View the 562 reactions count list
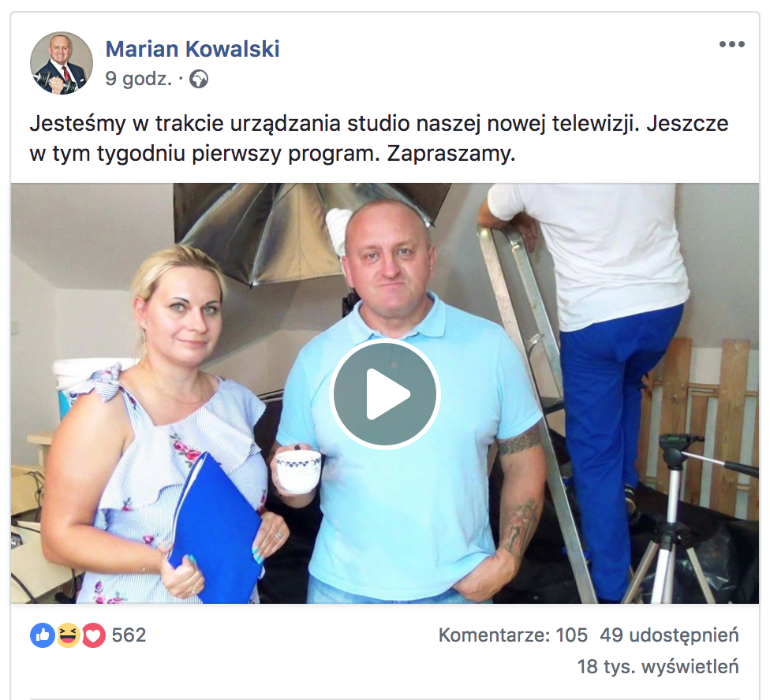The width and height of the screenshot is (770, 700). (129, 635)
